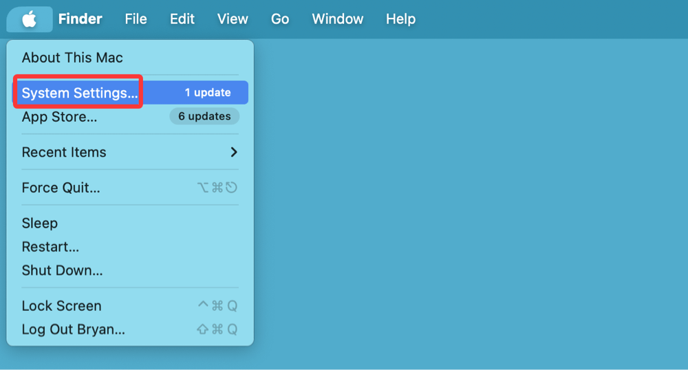Select Restart… from the menu
The width and height of the screenshot is (688, 370).
[50, 247]
